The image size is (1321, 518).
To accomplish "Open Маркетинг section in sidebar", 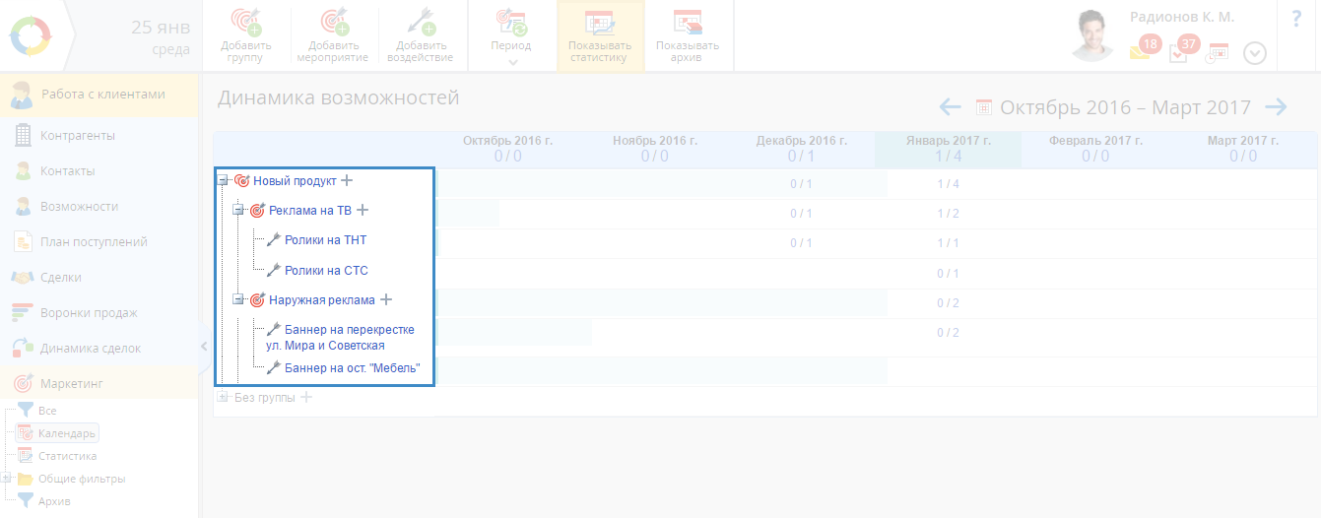I will click(x=99, y=383).
